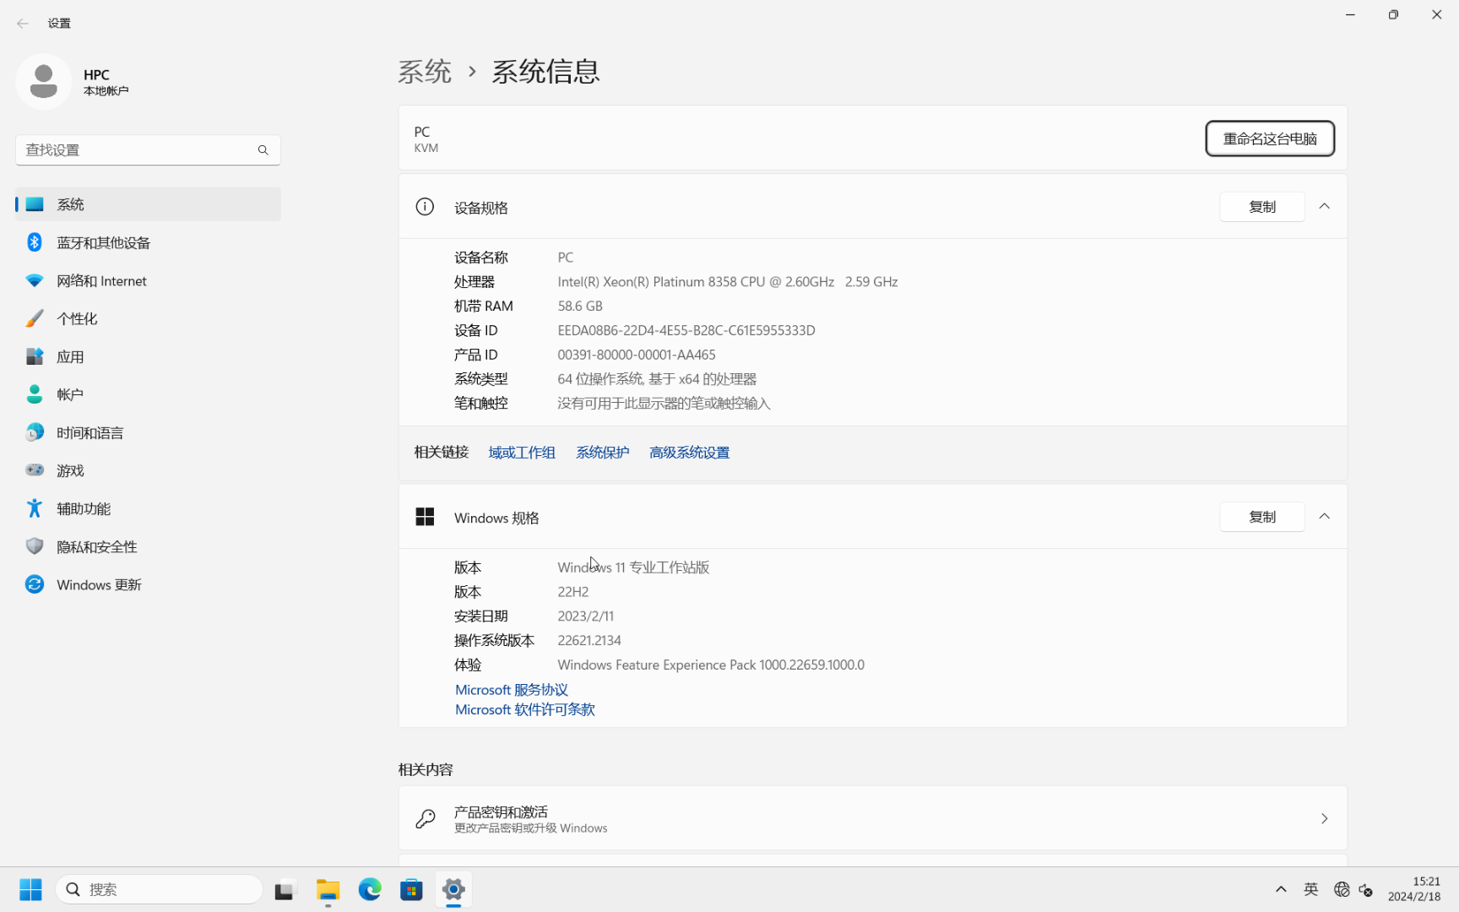Image resolution: width=1459 pixels, height=912 pixels.
Task: Collapse the 设备规格 section chevron
Action: (1325, 207)
